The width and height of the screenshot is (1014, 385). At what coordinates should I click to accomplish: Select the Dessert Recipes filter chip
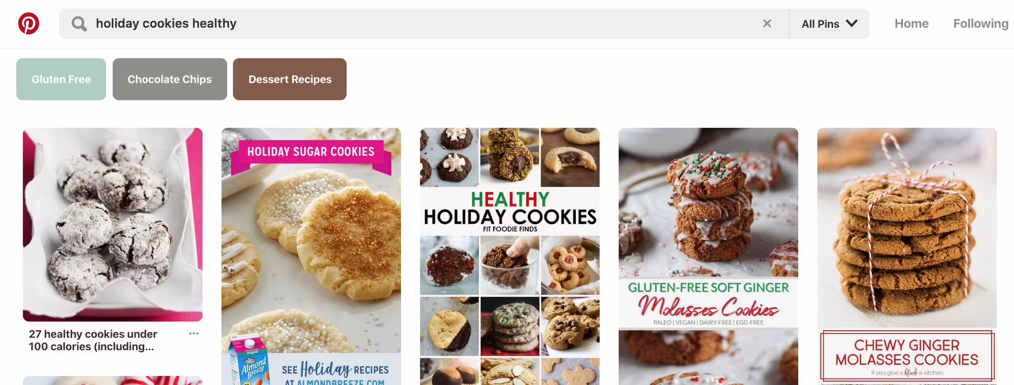(290, 79)
